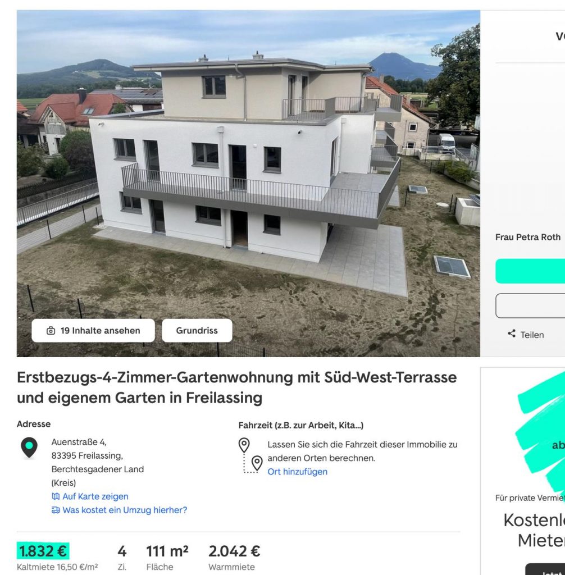Click the moving truck icon for Umzug
The width and height of the screenshot is (565, 575).
click(56, 510)
